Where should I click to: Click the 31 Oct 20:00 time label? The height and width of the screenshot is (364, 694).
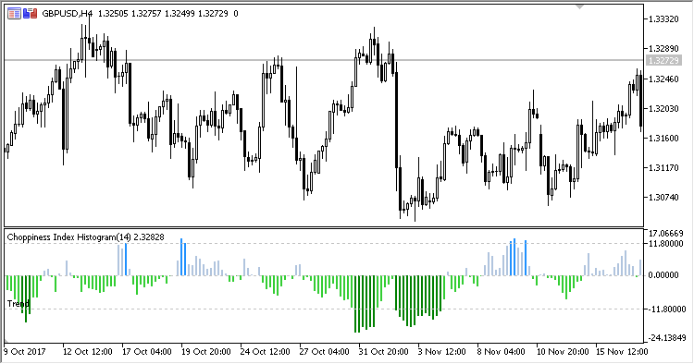[384, 352]
